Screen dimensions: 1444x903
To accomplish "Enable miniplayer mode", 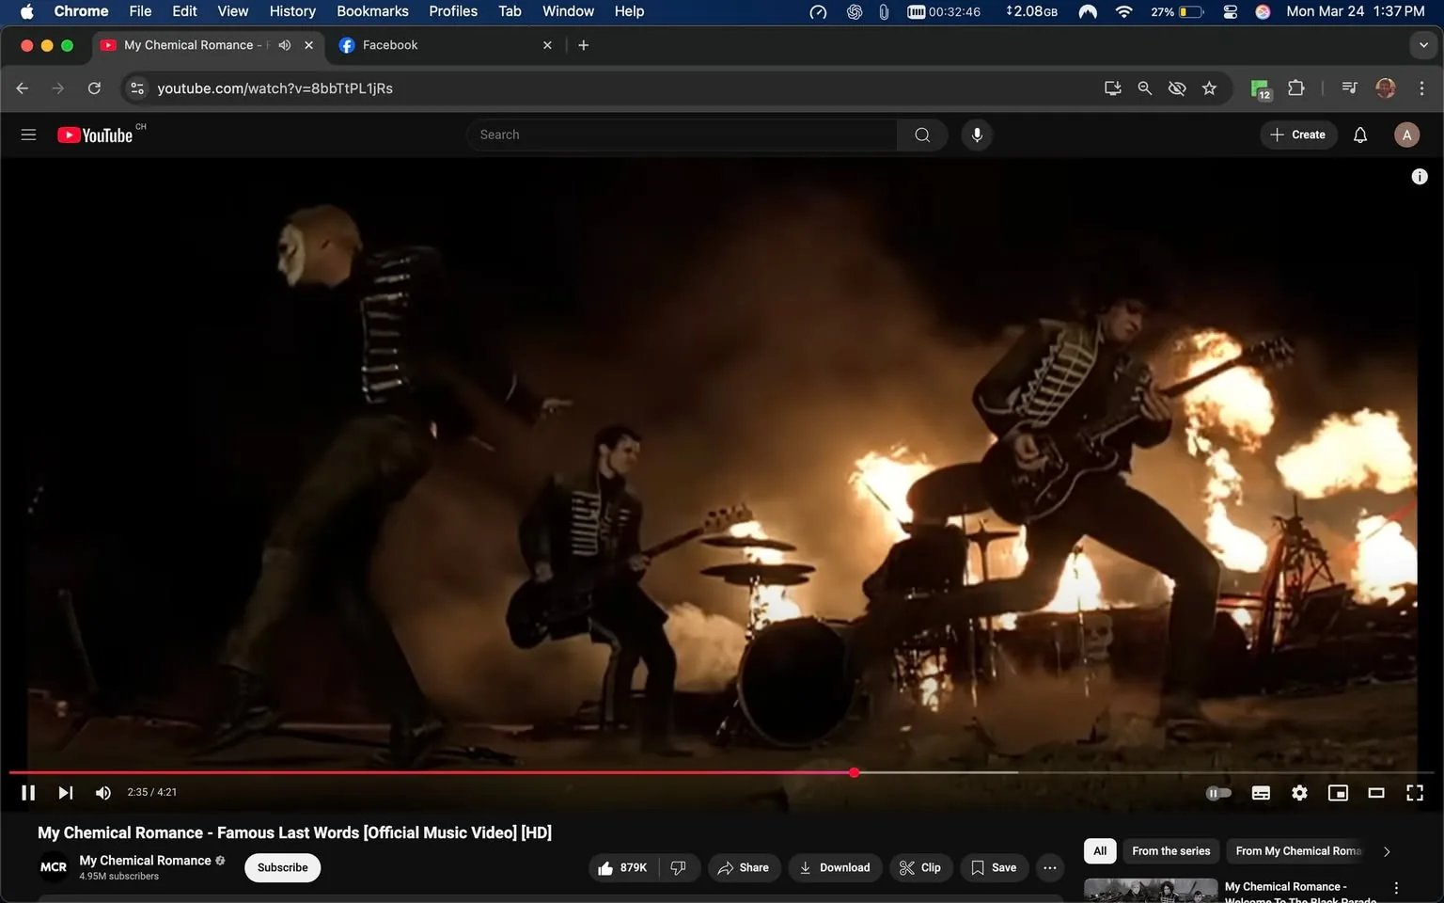I will click(1338, 793).
